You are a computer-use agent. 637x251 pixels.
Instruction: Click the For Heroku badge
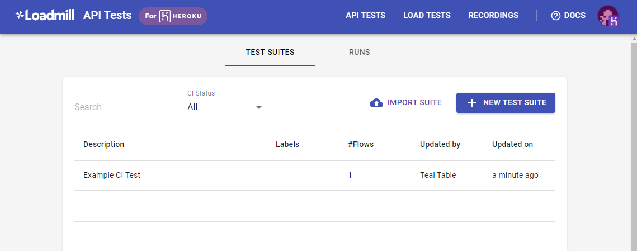coord(173,16)
